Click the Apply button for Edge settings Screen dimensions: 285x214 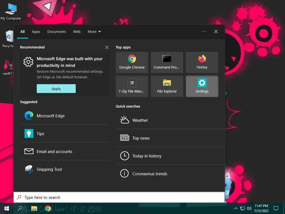(56, 89)
